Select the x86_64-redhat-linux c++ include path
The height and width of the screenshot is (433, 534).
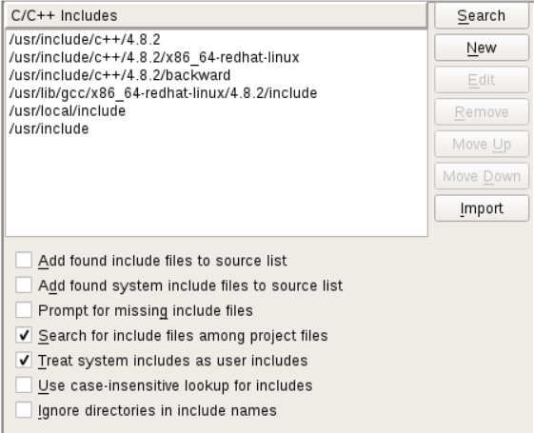click(217, 57)
